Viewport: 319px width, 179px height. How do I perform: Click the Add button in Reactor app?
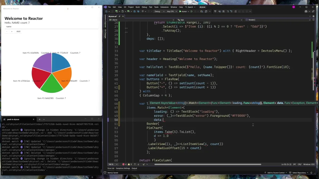click(18, 32)
